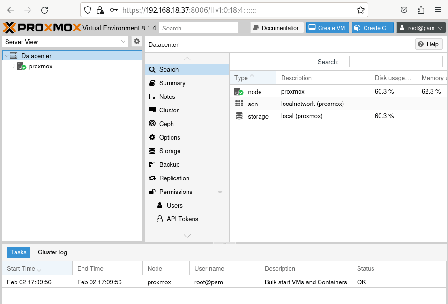Click the Help button
The width and height of the screenshot is (448, 304).
click(x=429, y=44)
